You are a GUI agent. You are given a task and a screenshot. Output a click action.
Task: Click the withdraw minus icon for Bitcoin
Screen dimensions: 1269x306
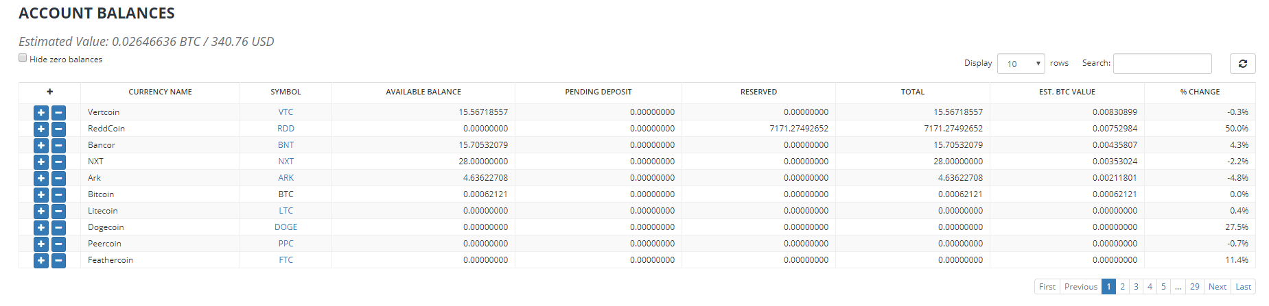coord(58,194)
